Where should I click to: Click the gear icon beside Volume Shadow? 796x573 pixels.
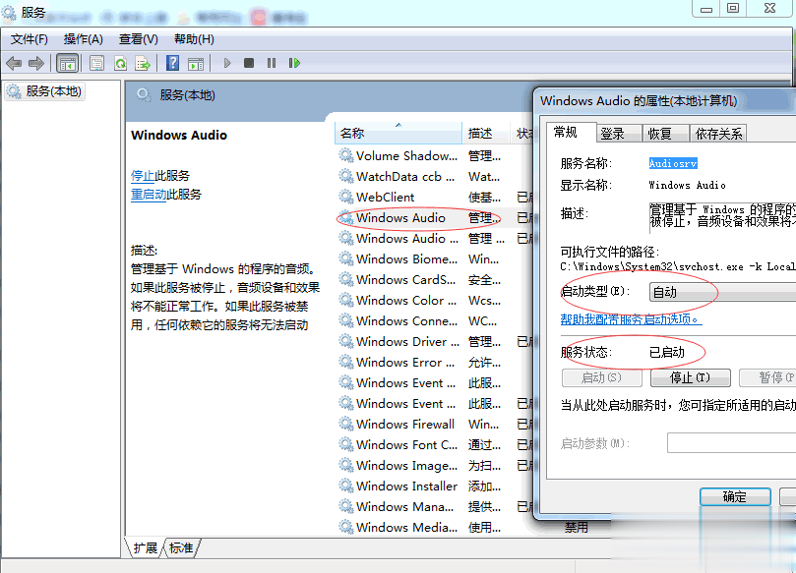346,155
